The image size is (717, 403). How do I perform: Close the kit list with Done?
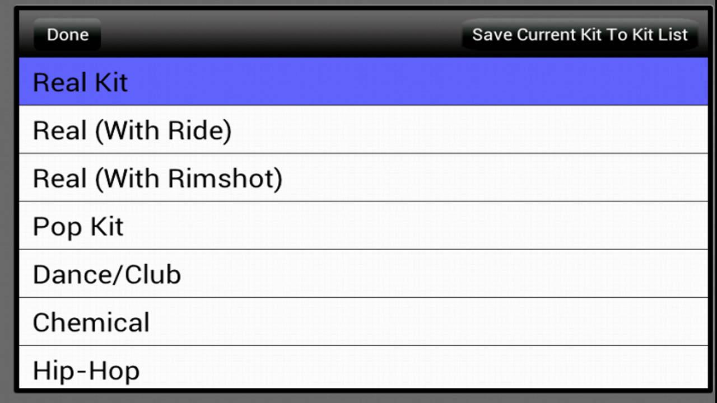pyautogui.click(x=67, y=35)
